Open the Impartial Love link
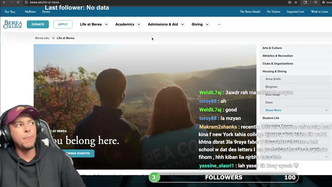The height and width of the screenshot is (187, 332). tap(295, 12)
